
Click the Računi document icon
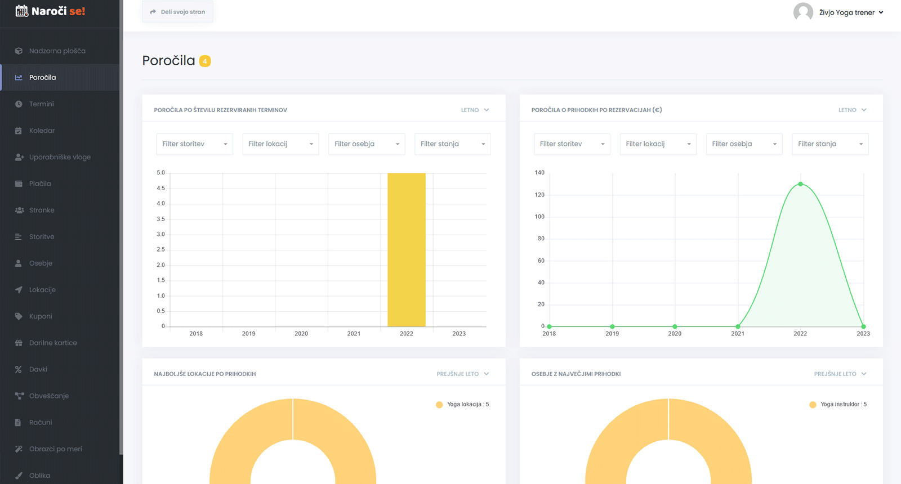pos(19,422)
